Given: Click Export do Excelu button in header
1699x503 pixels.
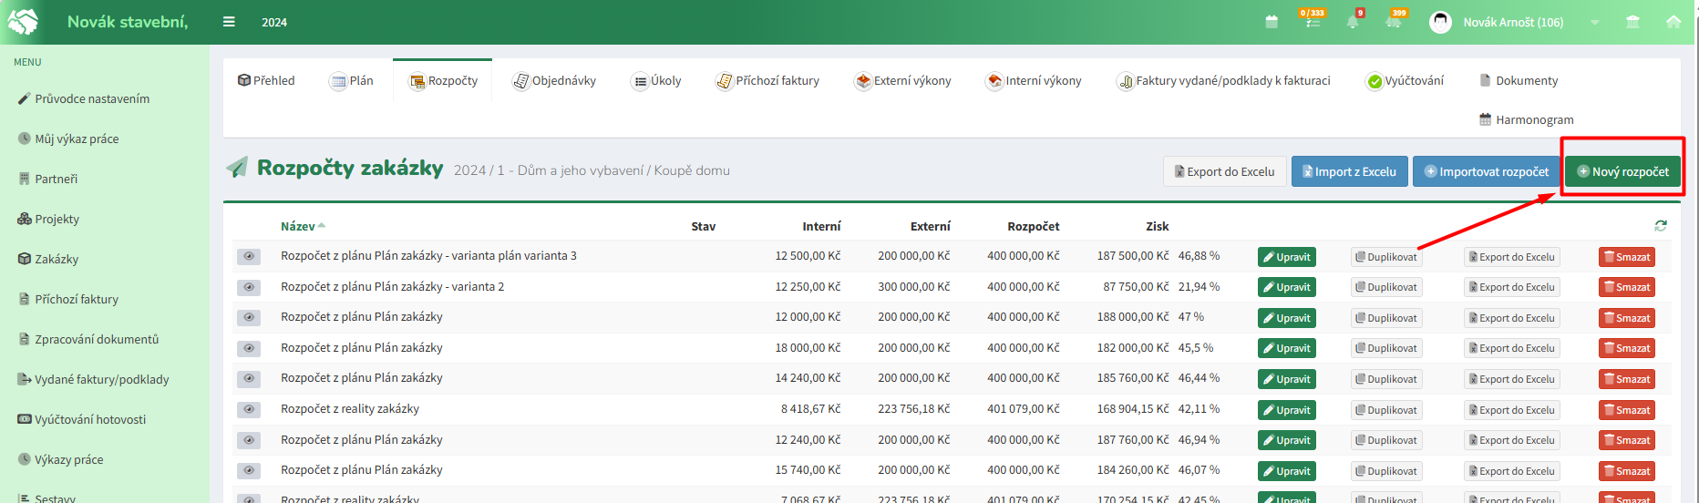Looking at the screenshot, I should pos(1225,171).
